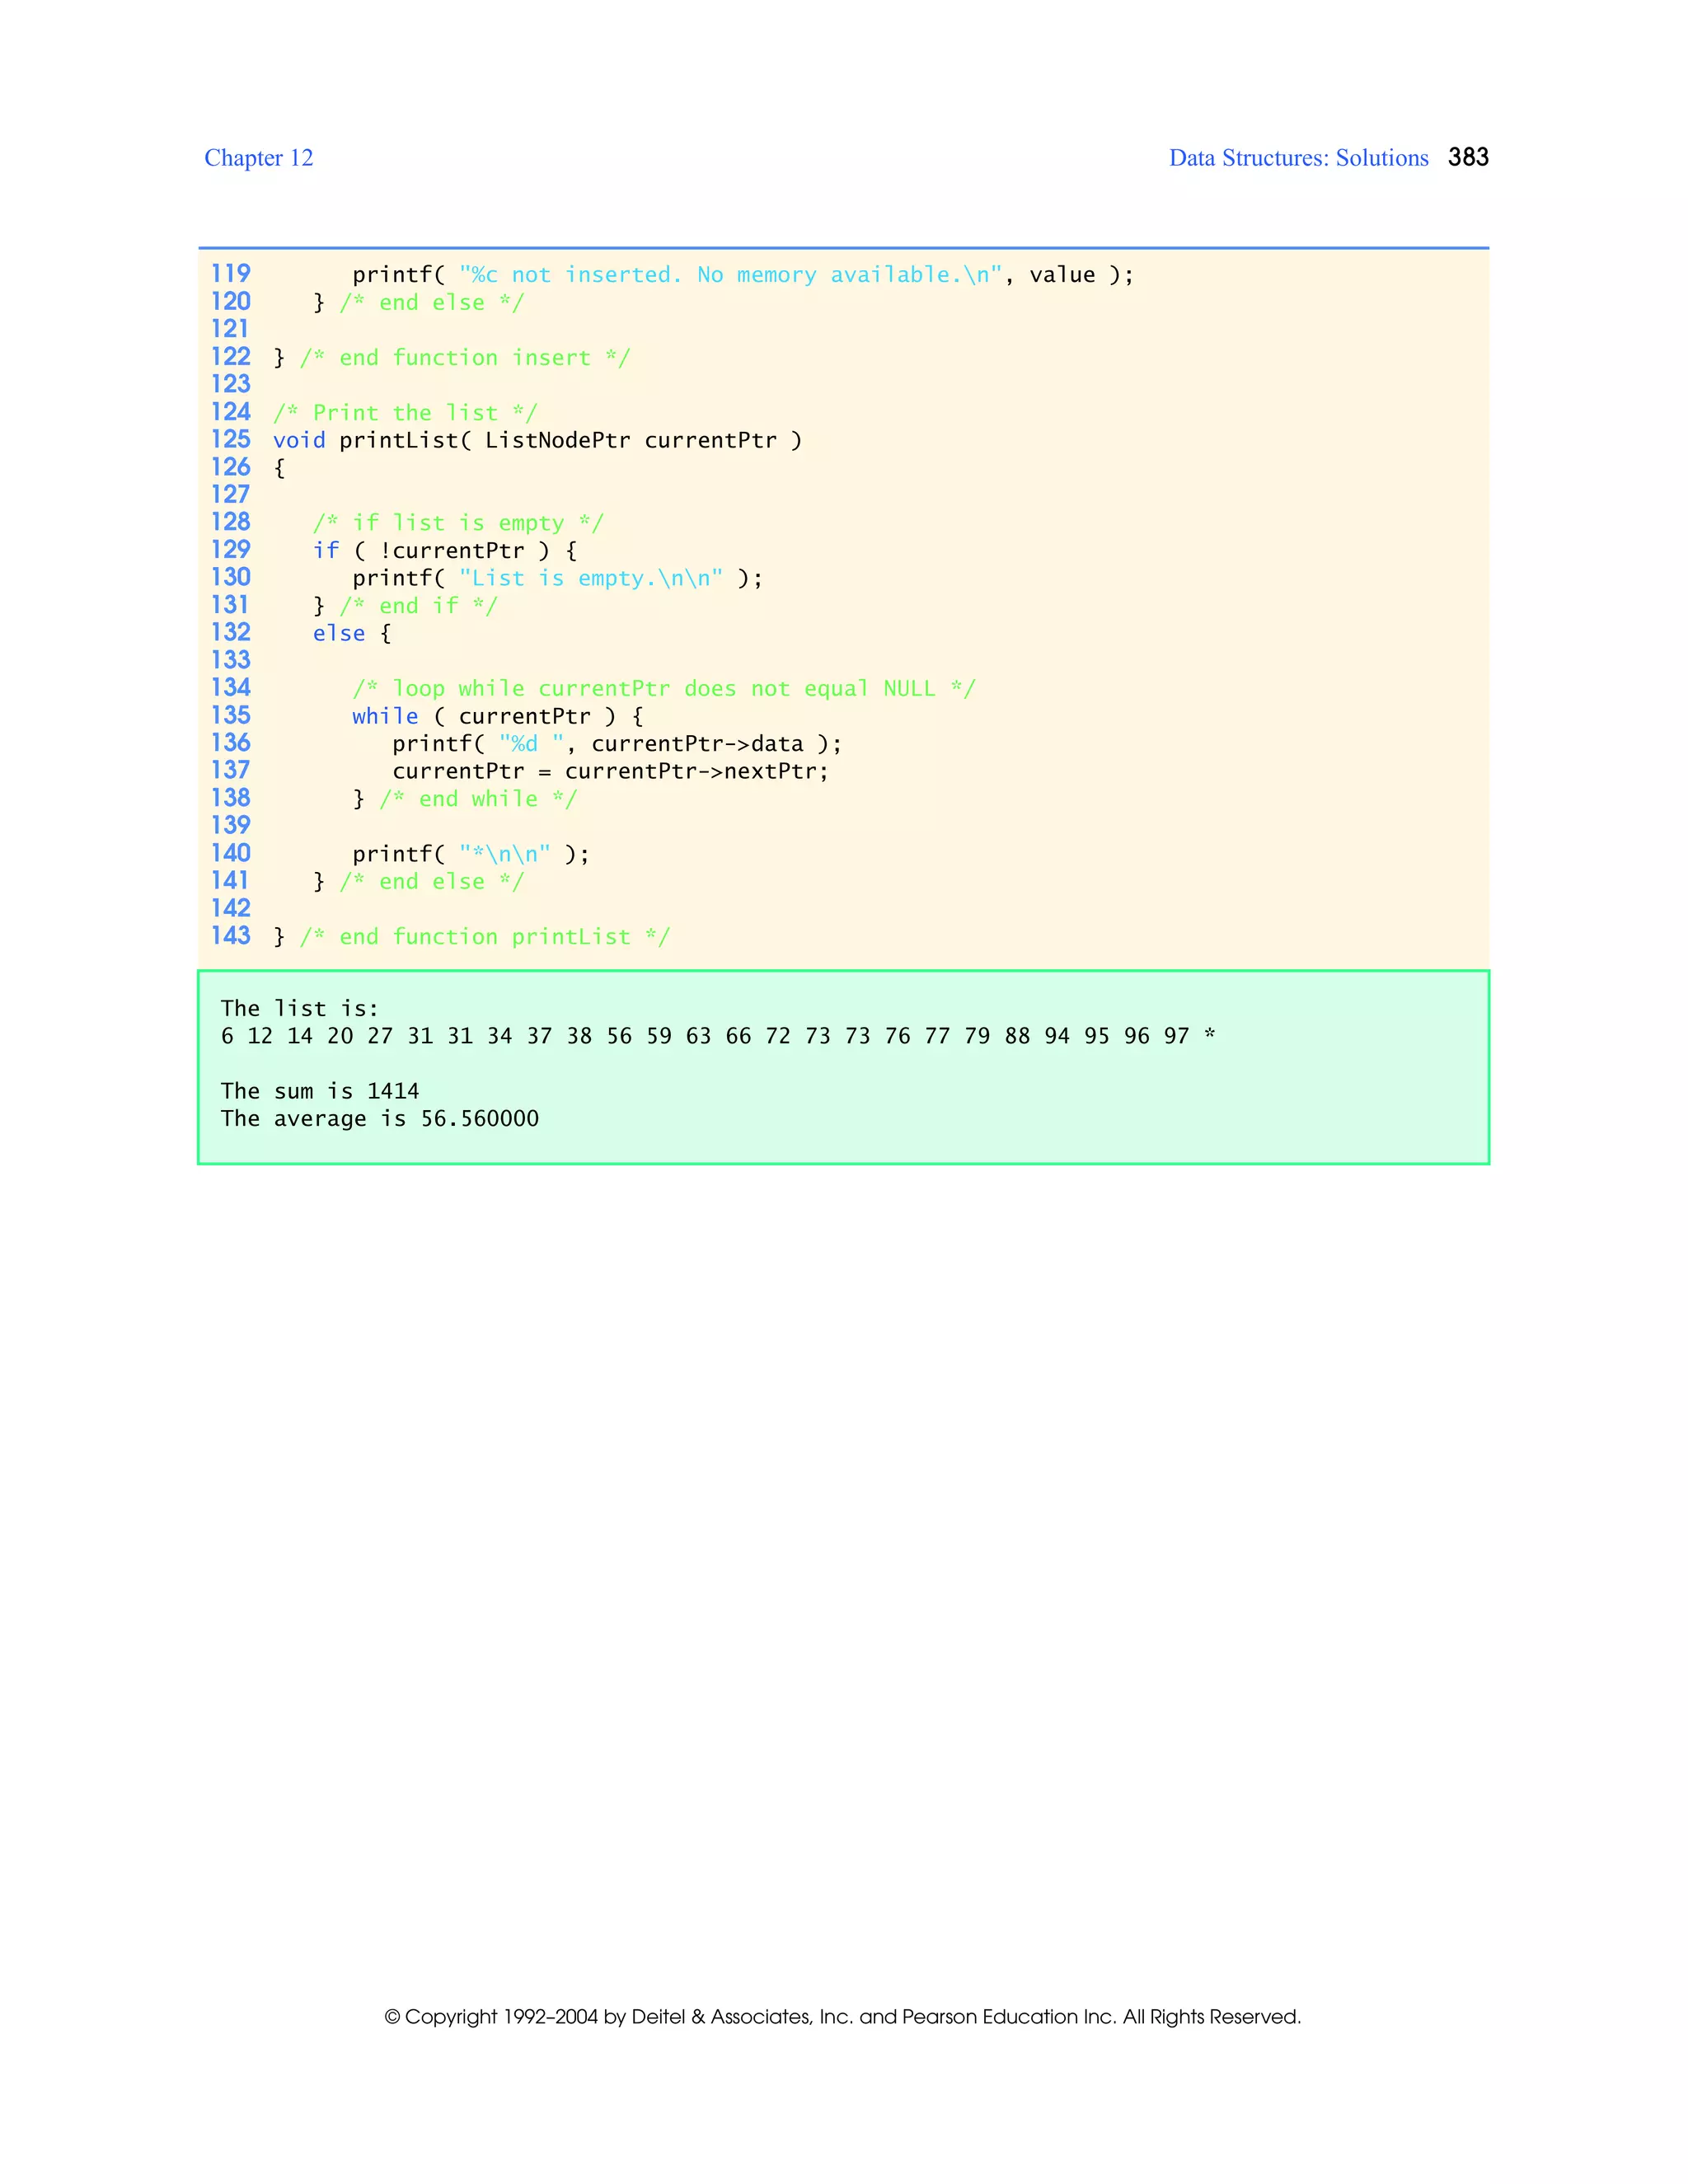Click line number 119
Screen dimensions: 1688x2184
pyautogui.click(x=230, y=274)
